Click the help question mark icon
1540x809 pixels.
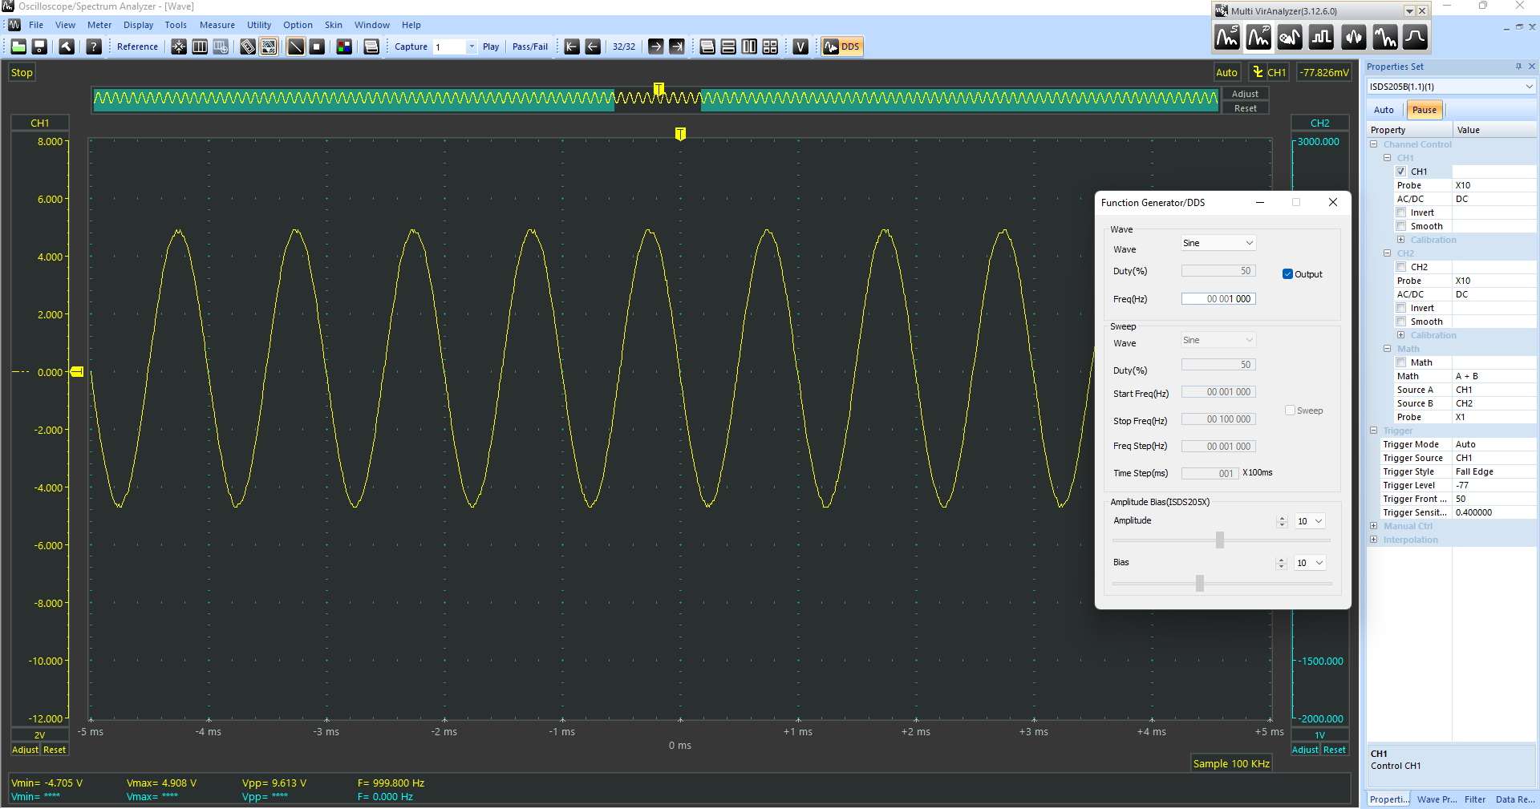[x=94, y=47]
